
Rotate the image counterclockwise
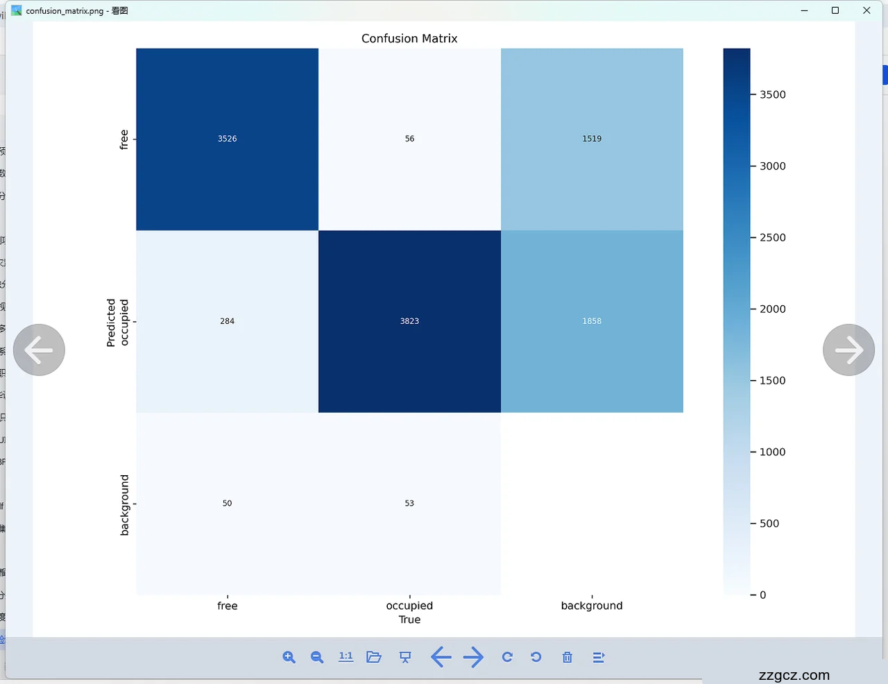536,657
